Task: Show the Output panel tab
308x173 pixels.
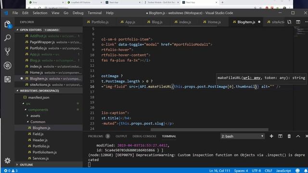Action: [x=121, y=136]
